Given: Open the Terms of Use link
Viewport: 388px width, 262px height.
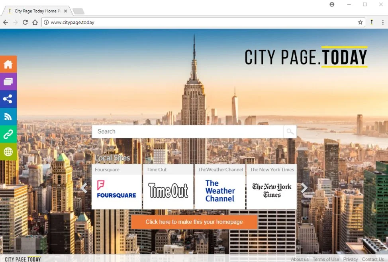Looking at the screenshot, I should (326, 259).
